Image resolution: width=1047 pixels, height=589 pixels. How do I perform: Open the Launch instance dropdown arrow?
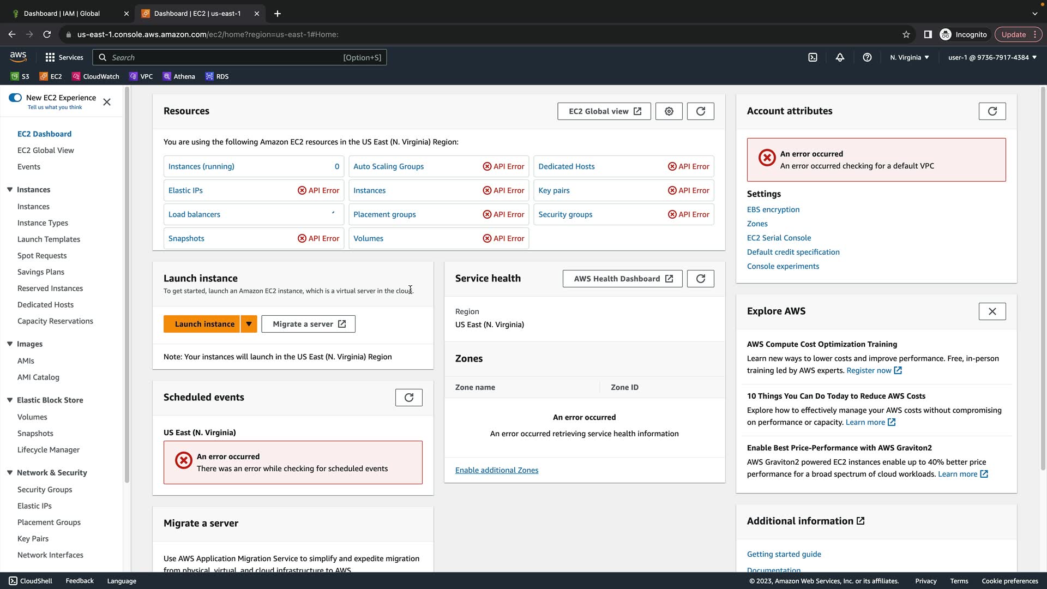249,324
